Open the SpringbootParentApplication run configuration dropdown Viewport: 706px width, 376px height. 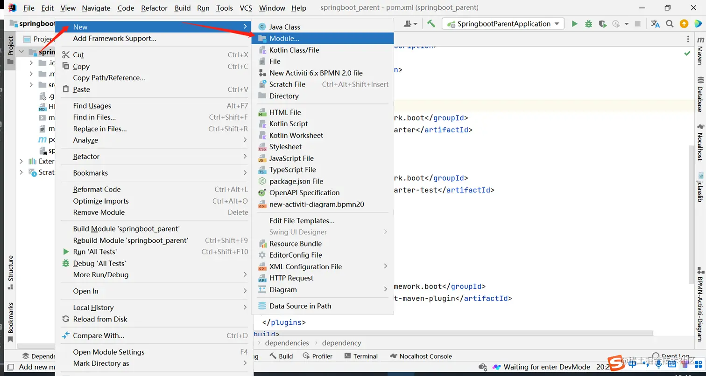(x=503, y=24)
